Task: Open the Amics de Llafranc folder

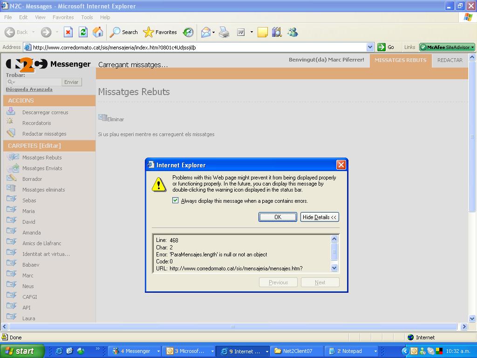Action: 41,243
